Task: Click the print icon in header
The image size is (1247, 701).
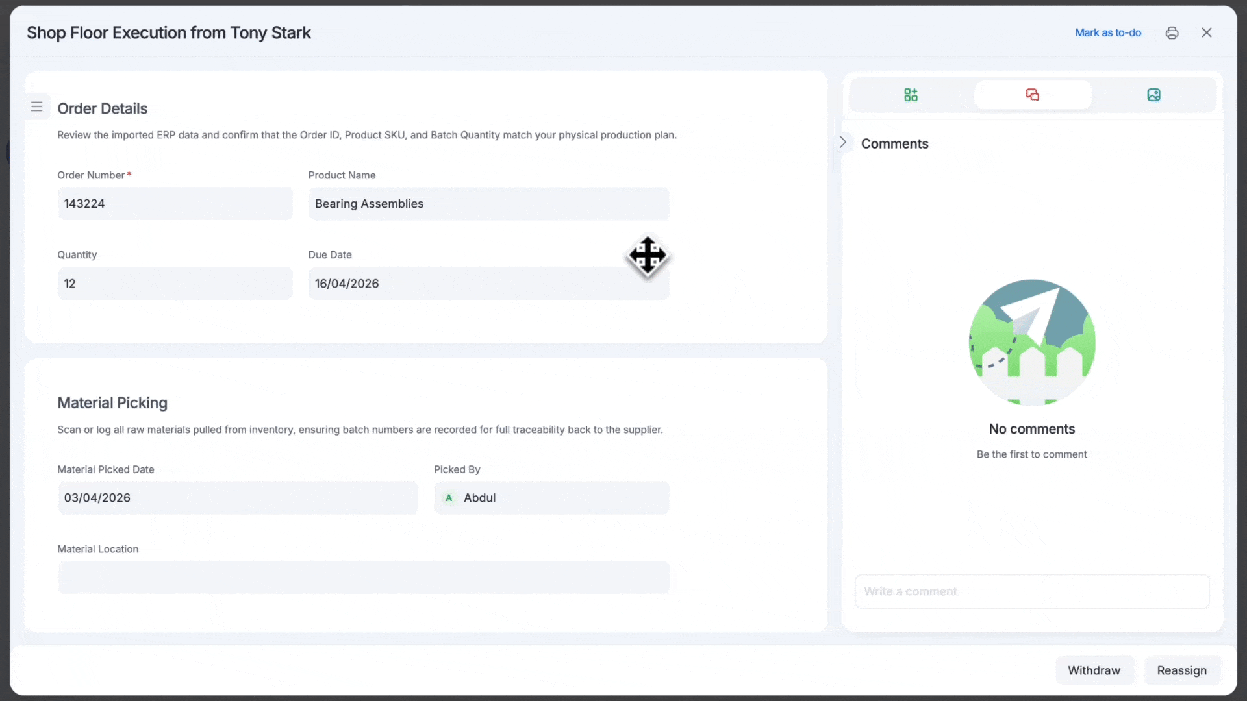Action: (1172, 33)
